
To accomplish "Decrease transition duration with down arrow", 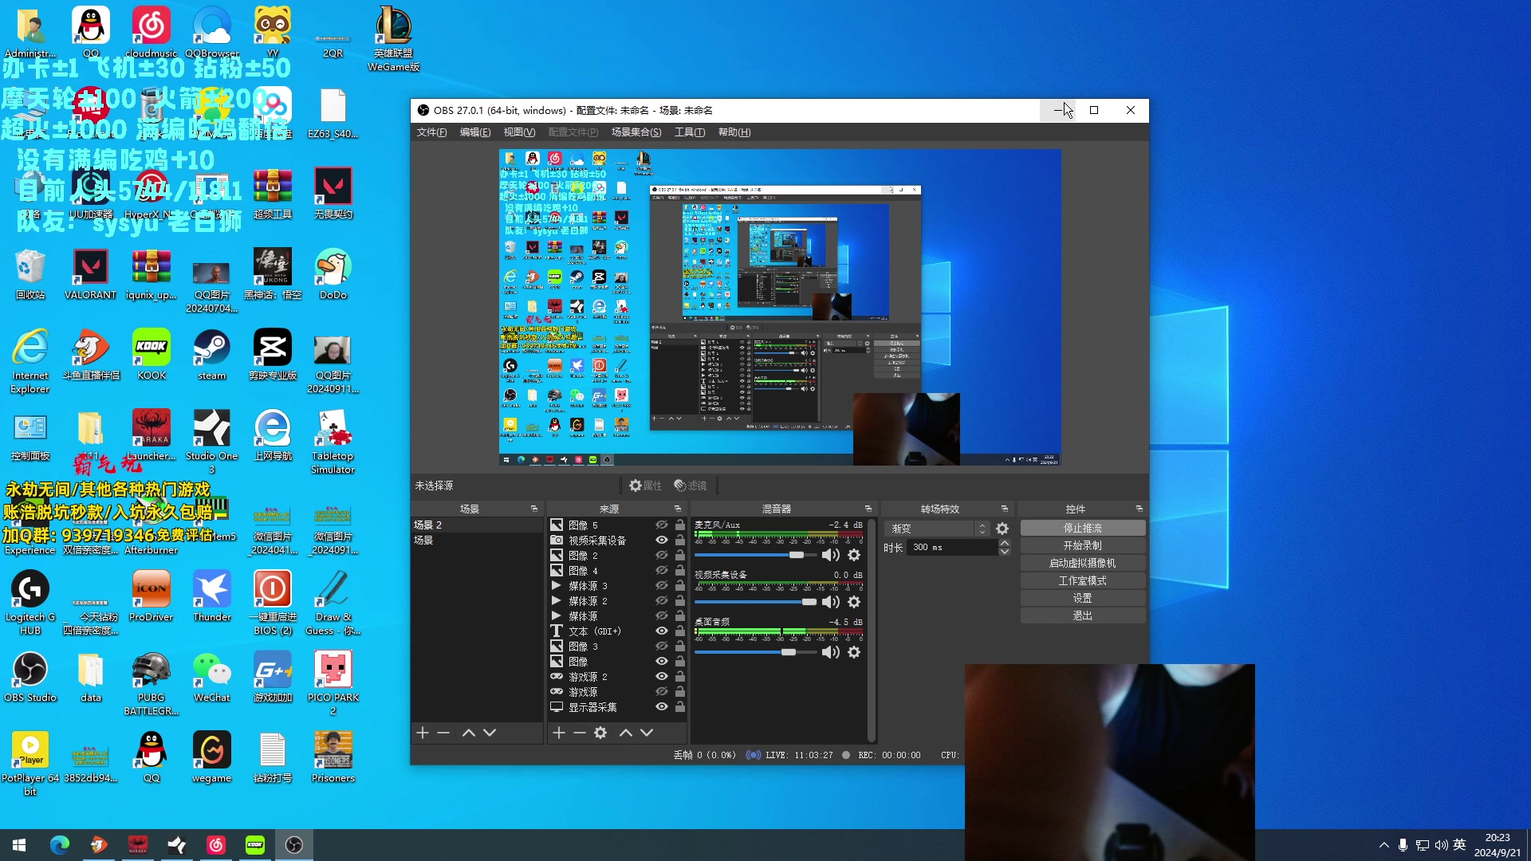I will (1005, 552).
